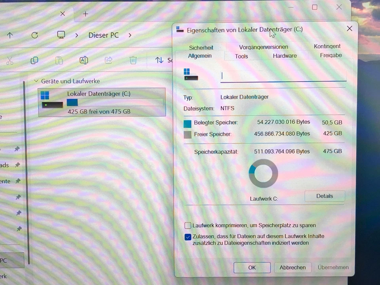Activate the Paste icon

59,60
